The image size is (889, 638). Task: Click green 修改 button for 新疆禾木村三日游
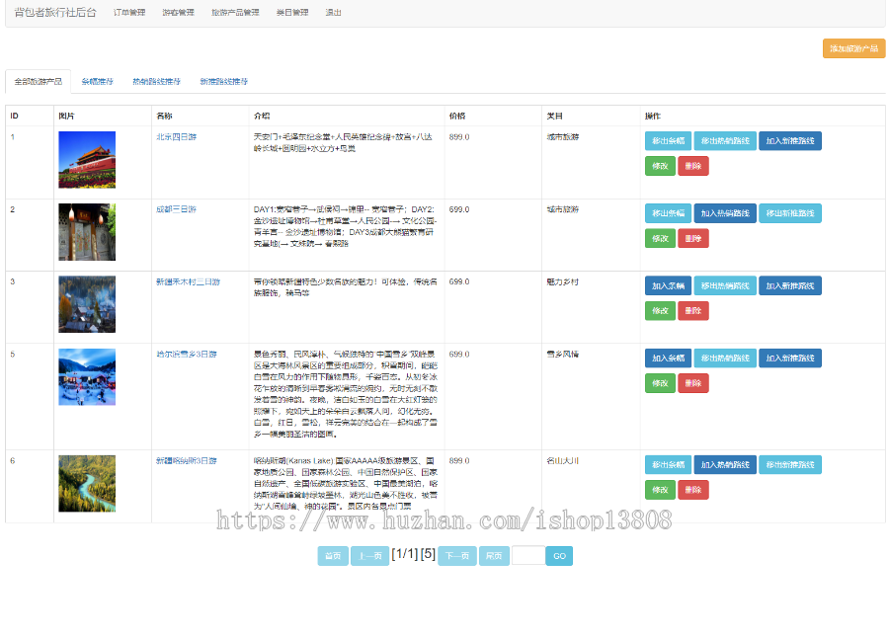point(660,311)
